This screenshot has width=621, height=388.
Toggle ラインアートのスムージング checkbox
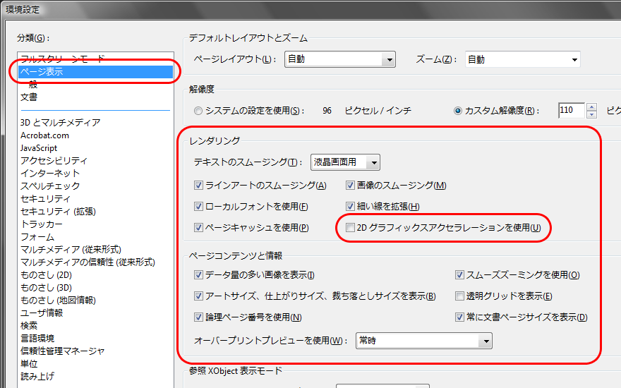(198, 186)
